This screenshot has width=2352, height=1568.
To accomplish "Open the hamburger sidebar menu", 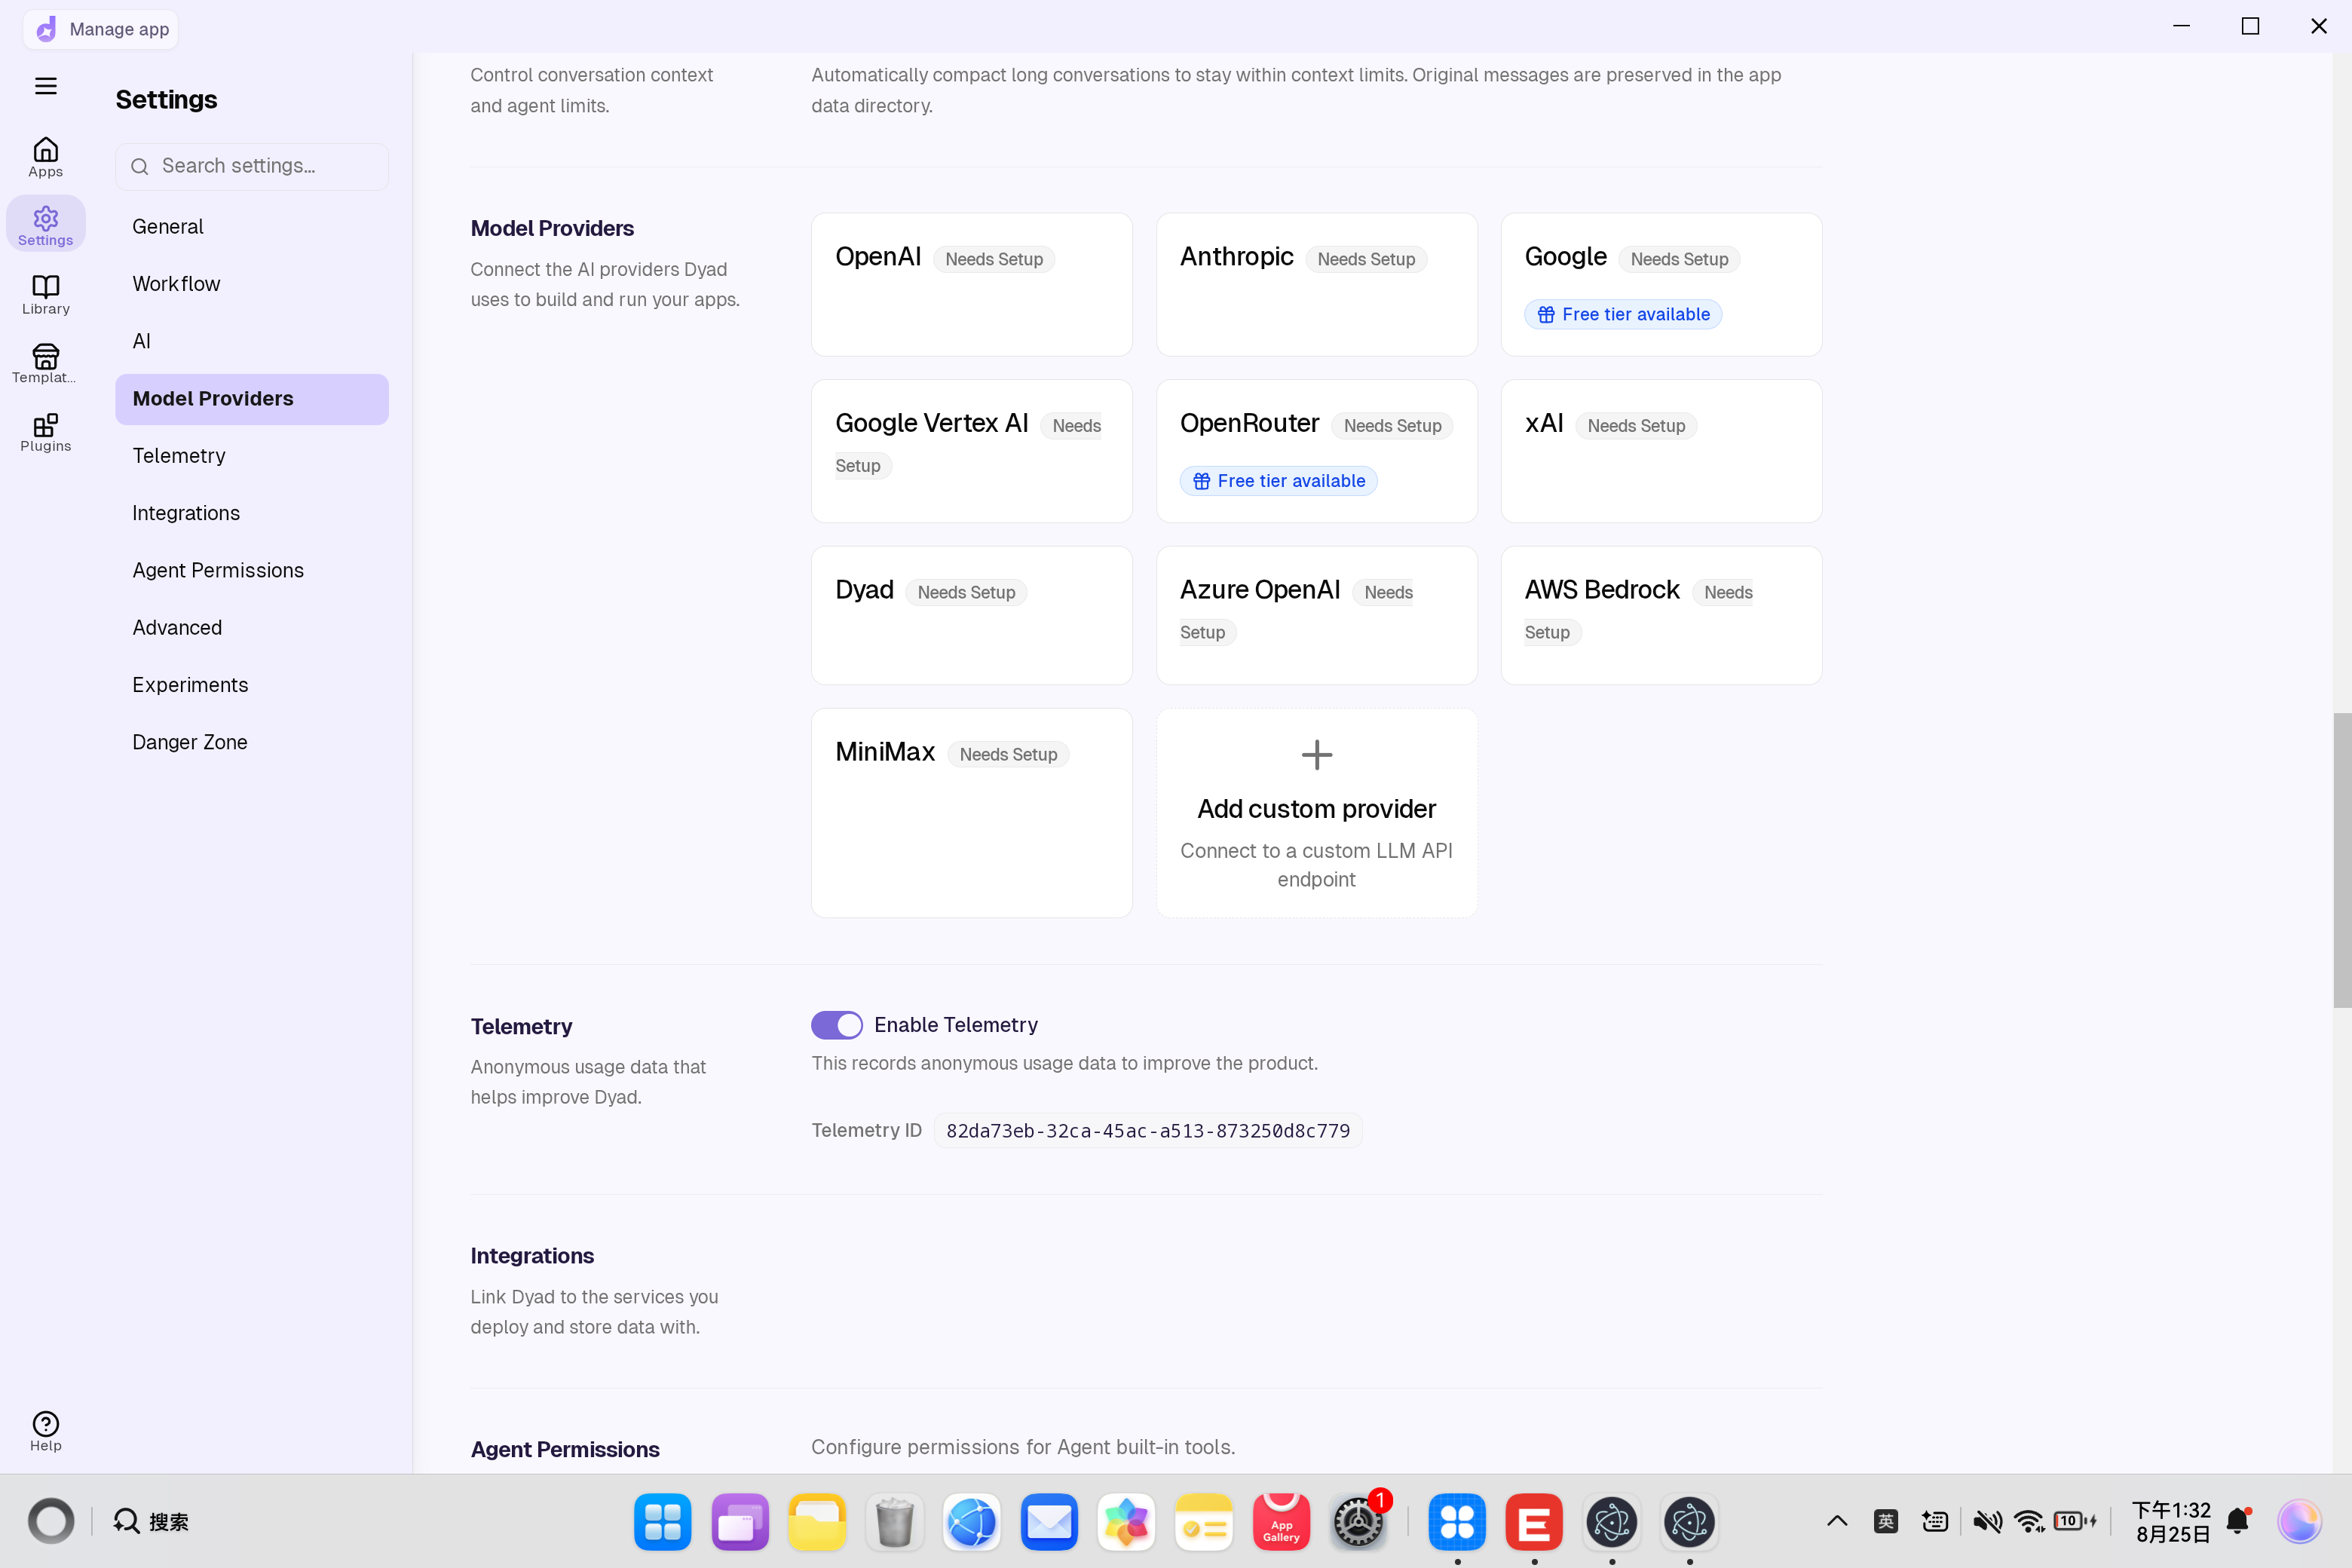I will (x=46, y=86).
